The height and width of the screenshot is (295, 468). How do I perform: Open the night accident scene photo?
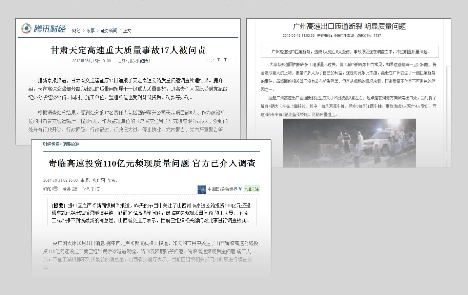tap(349, 143)
